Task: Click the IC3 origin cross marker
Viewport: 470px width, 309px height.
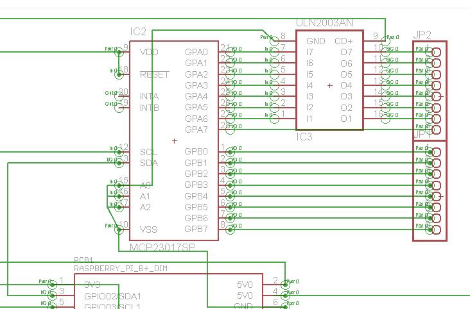Action: (330, 85)
